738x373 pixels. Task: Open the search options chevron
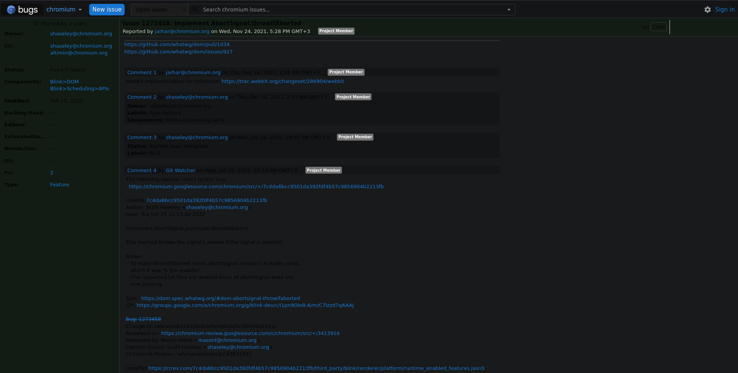[x=508, y=9]
